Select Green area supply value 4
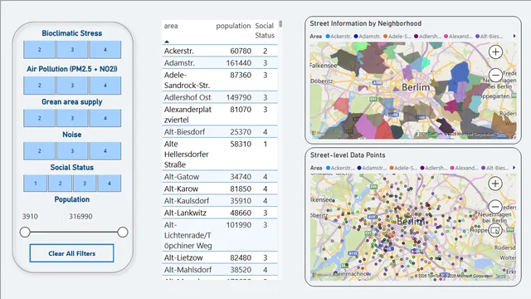531x299 pixels. point(105,118)
